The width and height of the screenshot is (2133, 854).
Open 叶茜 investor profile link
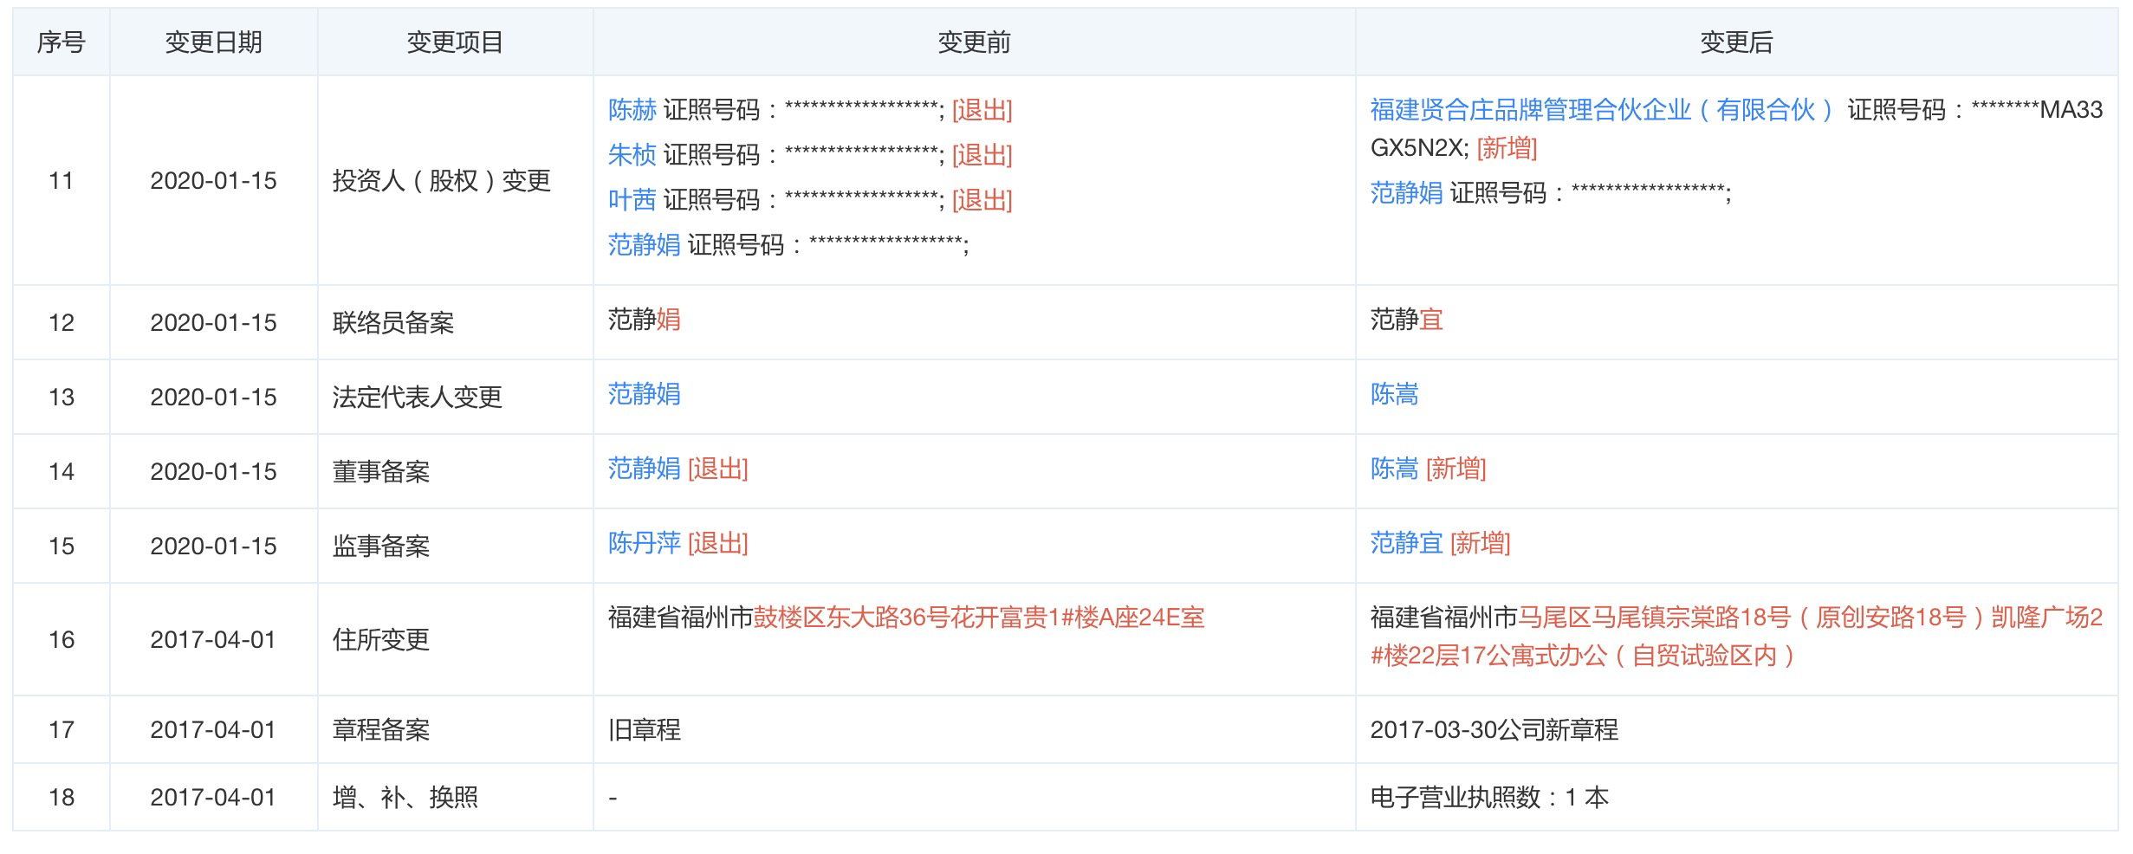coord(632,200)
